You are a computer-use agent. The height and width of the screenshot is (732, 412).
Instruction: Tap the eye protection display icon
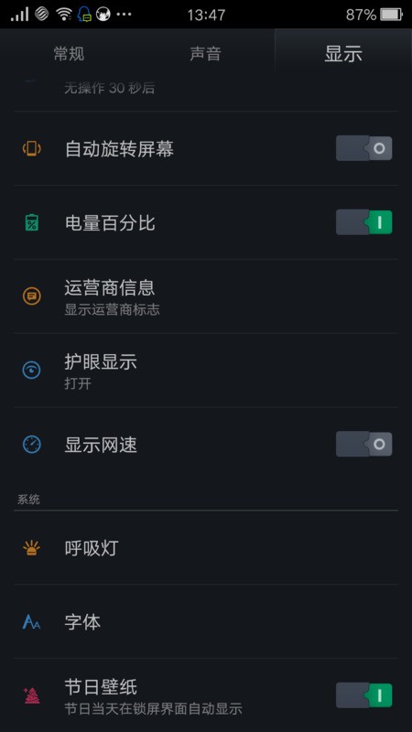pos(32,371)
